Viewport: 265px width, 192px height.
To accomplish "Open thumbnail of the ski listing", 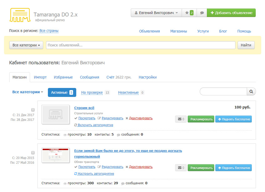I will click(x=56, y=155).
